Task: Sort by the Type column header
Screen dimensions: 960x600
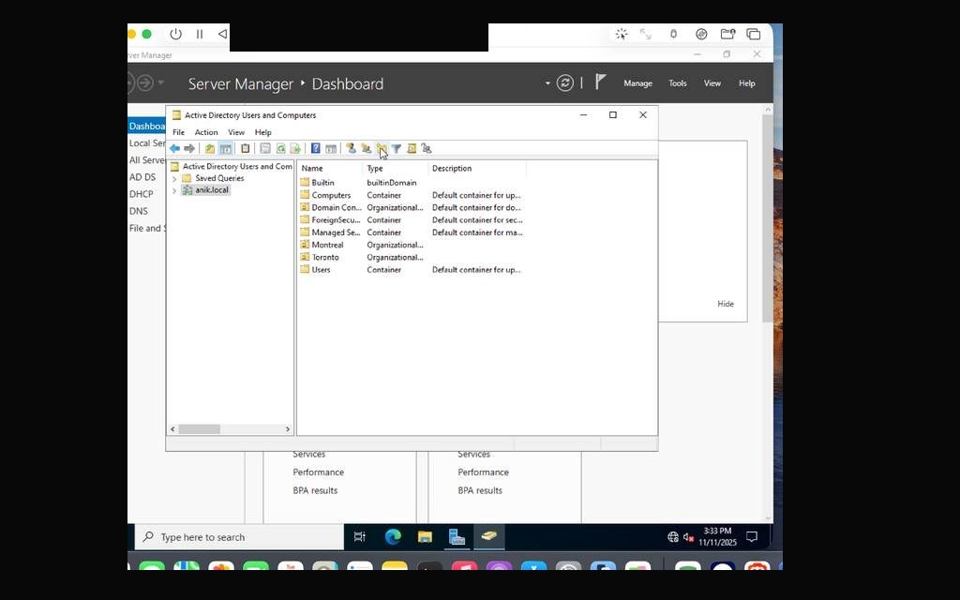Action: coord(396,169)
